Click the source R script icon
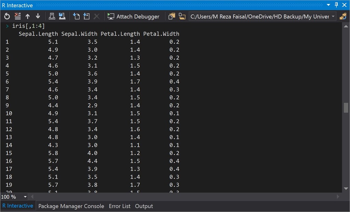This screenshot has width=350, height=212. 76,16
